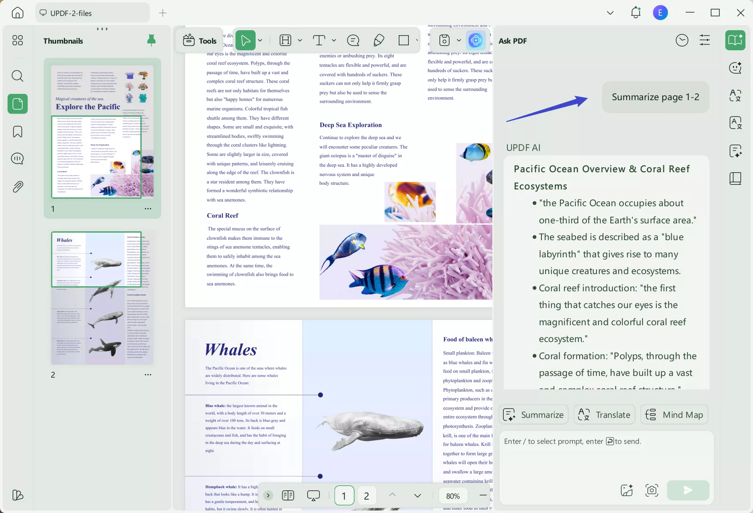Click the screenshot capture icon in chat
Screen dimensions: 753x513
651,490
